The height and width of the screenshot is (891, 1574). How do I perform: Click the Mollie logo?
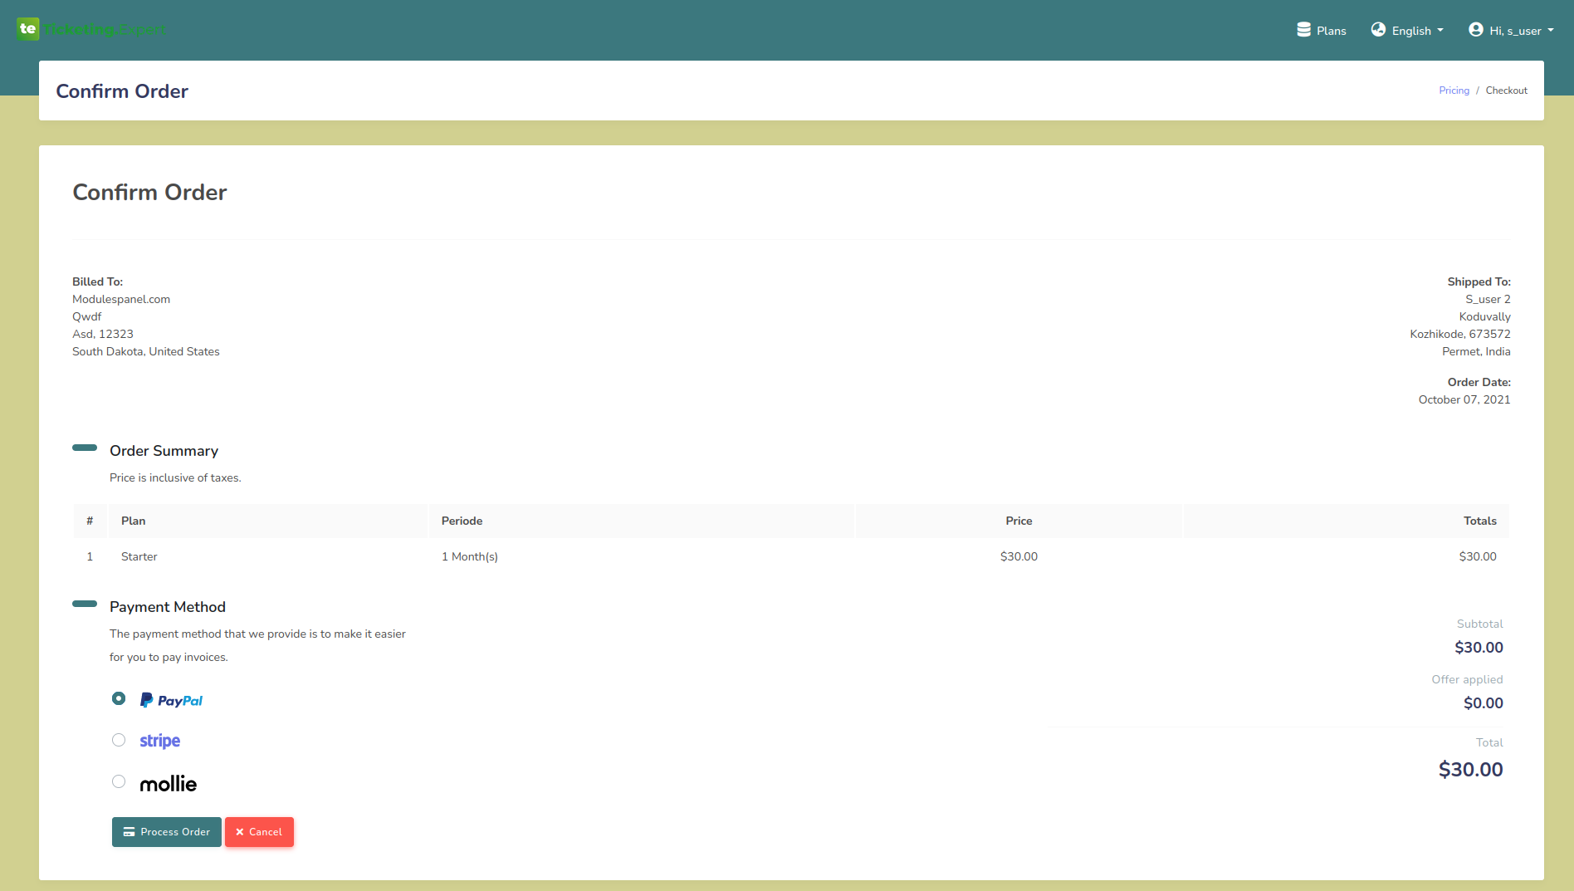(x=168, y=784)
